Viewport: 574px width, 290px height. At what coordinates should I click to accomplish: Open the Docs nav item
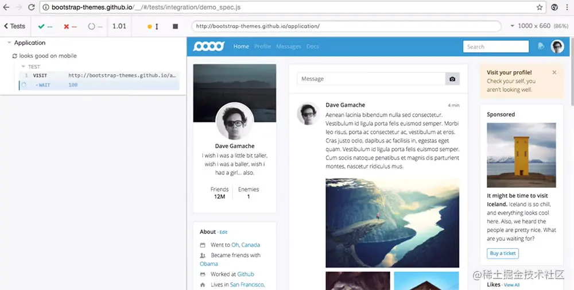click(313, 47)
